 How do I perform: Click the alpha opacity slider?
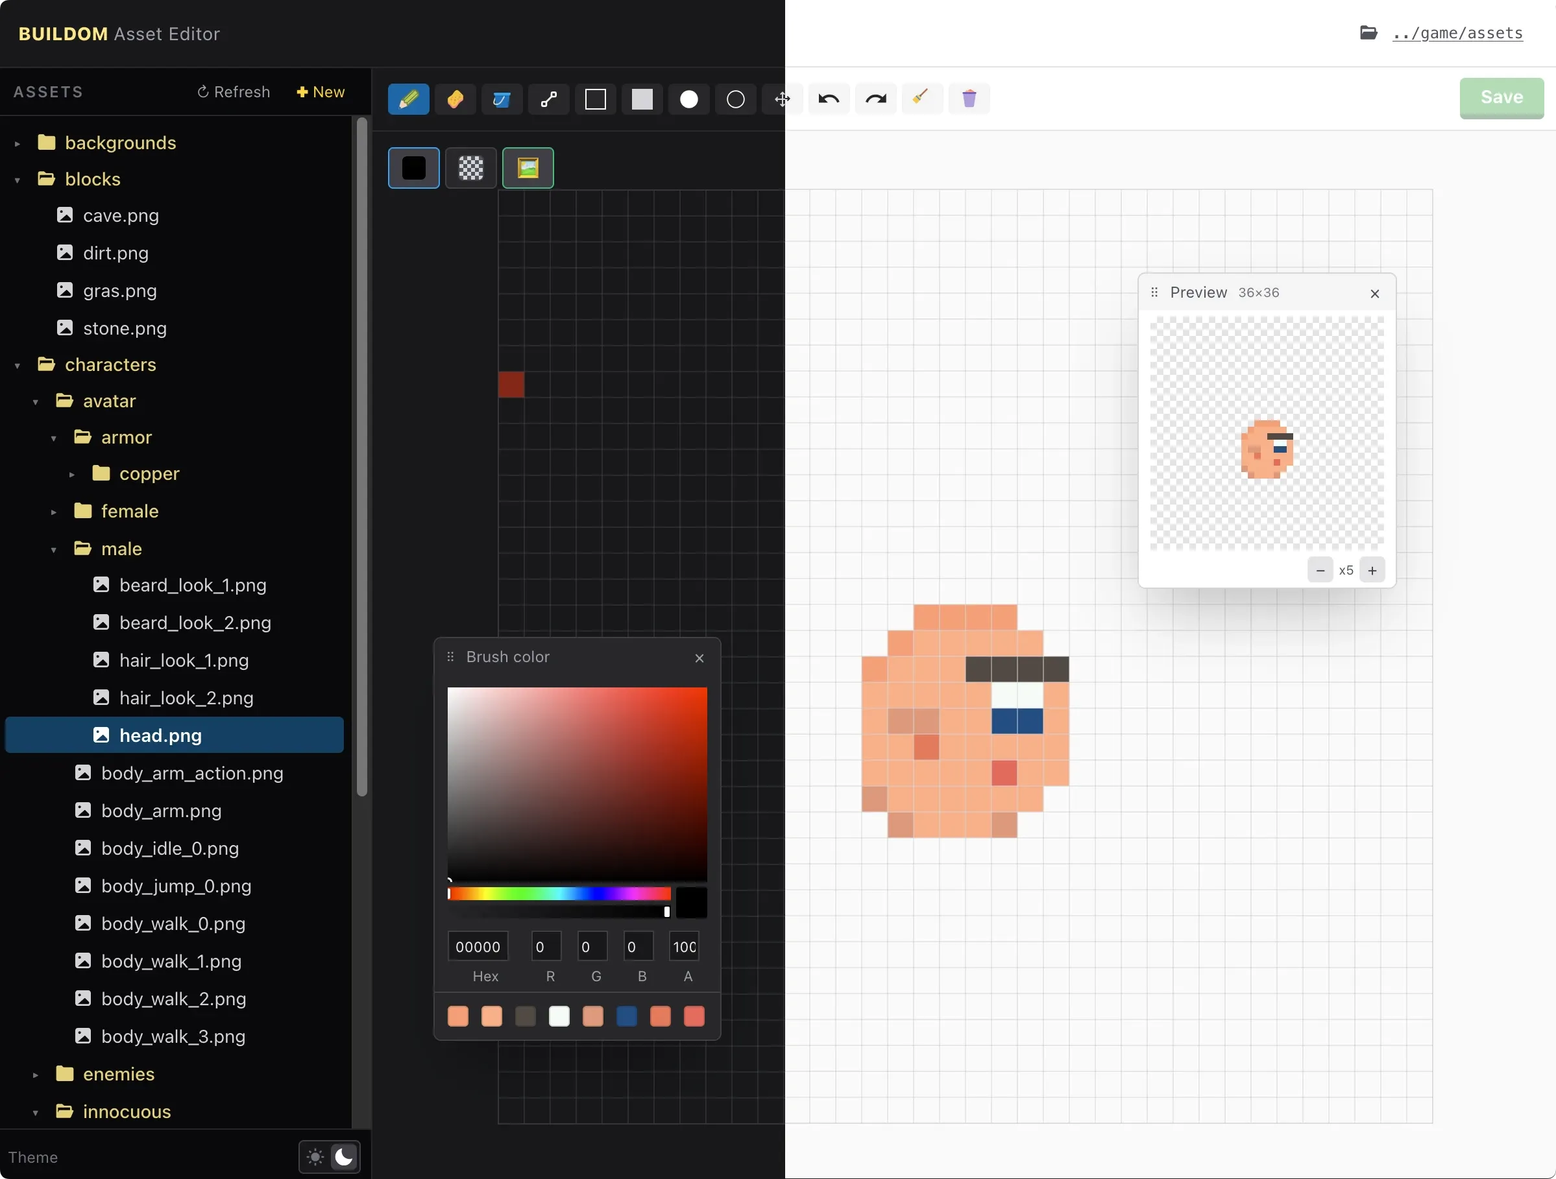[x=559, y=912]
